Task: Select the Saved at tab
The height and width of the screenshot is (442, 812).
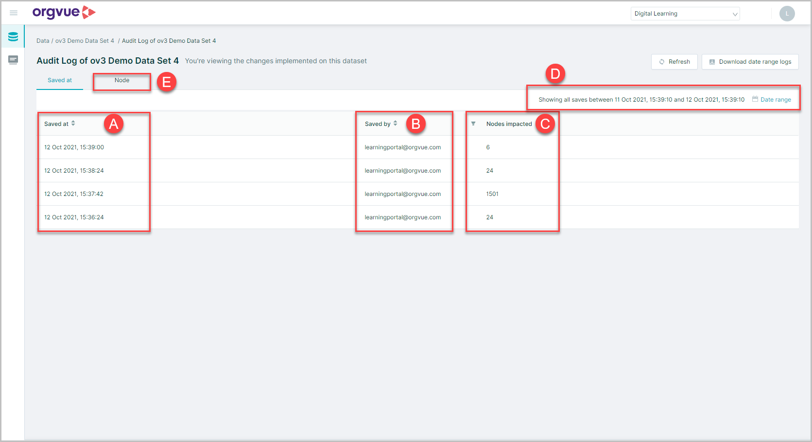Action: (x=60, y=80)
